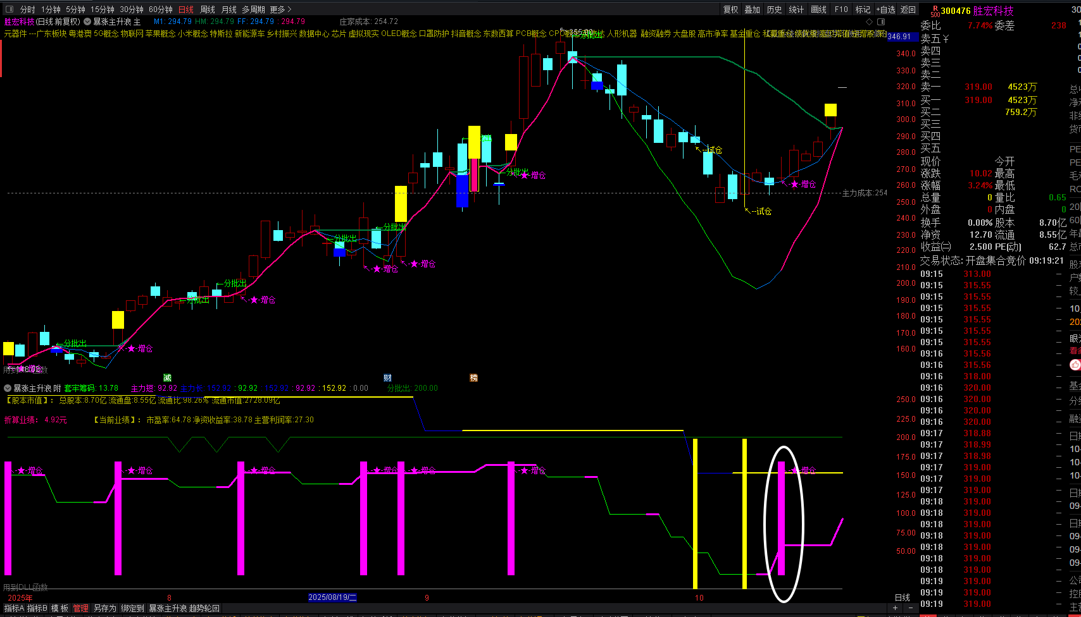Switch to the 15分钟 period tab
This screenshot has width=1081, height=617.
tap(102, 9)
